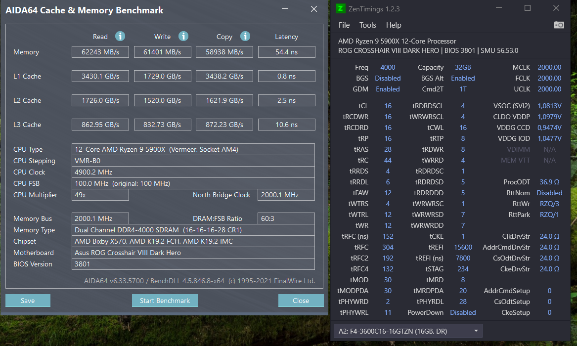
Task: Minimize the ZenTimings window
Action: pos(498,8)
